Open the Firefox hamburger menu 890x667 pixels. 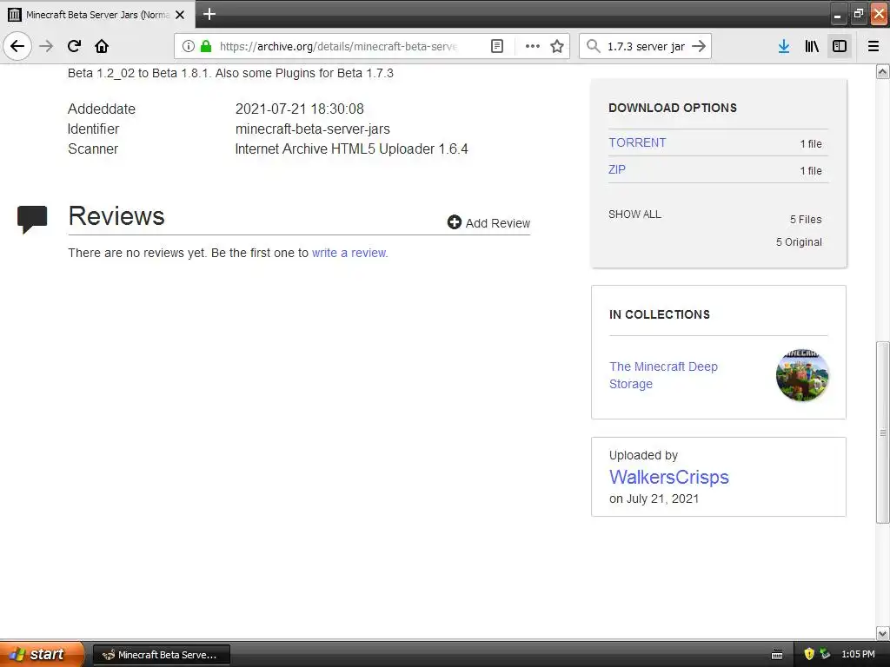point(873,47)
